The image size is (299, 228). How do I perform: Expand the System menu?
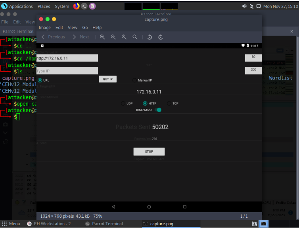(62, 6)
